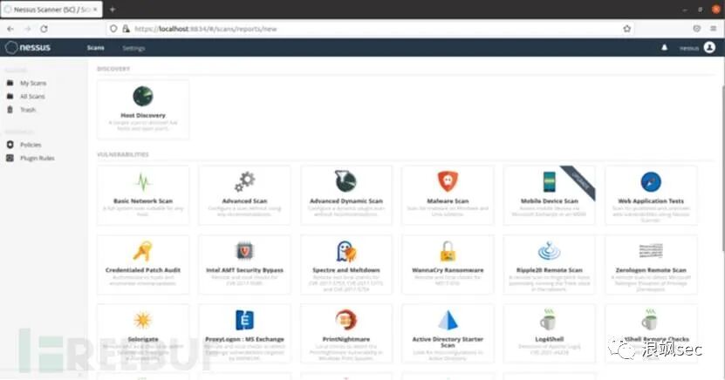Open the Policies link
This screenshot has height=380, width=725.
point(31,145)
